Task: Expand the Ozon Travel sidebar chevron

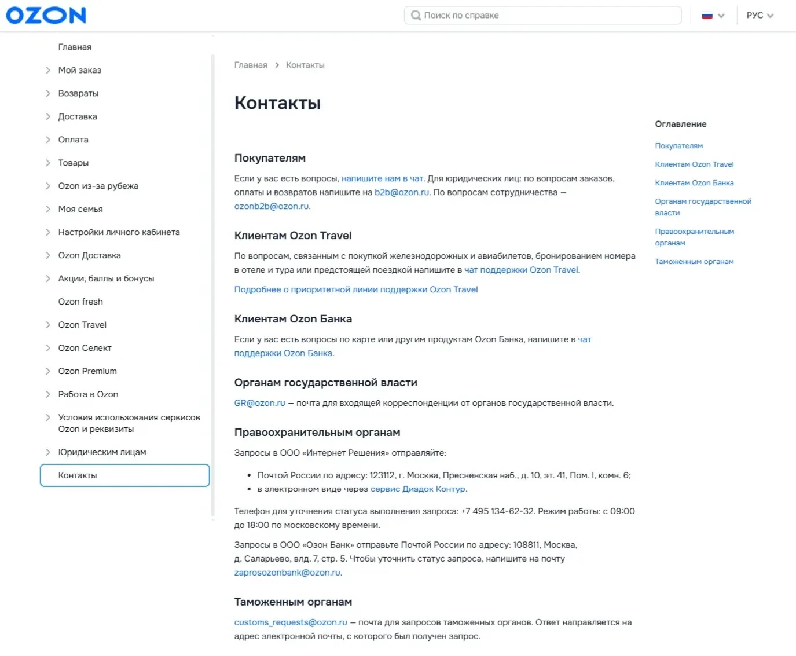Action: 48,325
